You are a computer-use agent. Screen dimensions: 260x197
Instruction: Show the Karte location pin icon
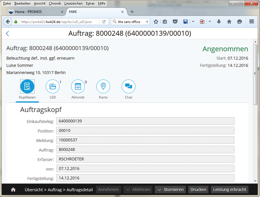click(x=103, y=86)
